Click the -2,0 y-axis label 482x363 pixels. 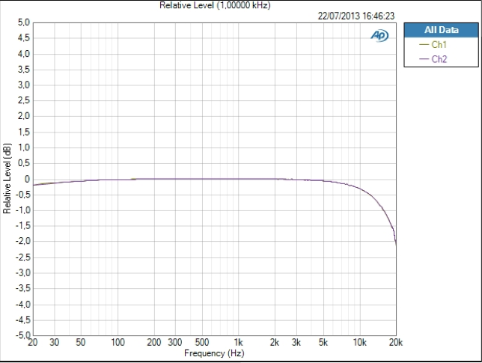click(23, 241)
